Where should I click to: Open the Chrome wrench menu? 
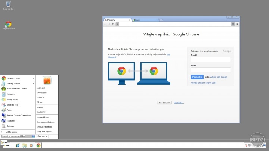coord(237,24)
